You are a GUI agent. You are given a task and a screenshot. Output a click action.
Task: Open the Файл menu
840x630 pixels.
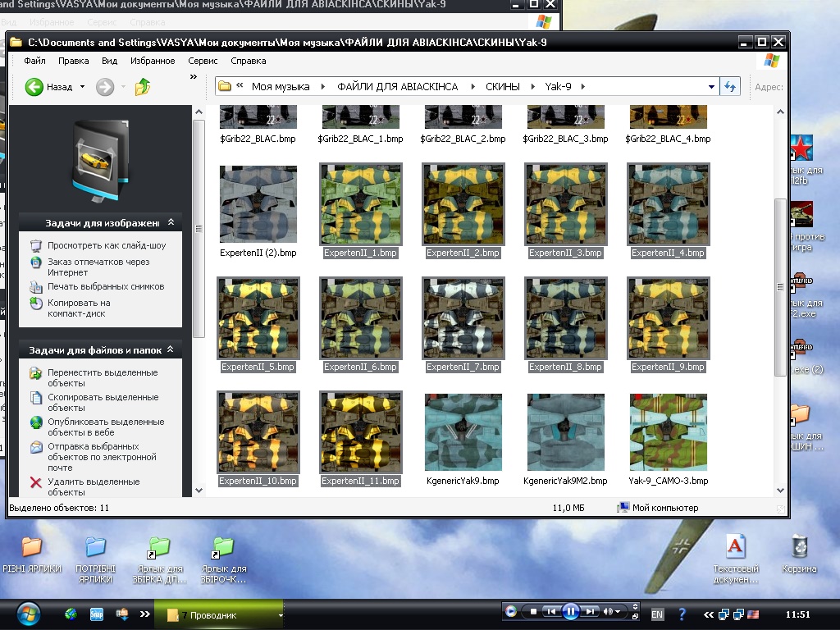click(x=34, y=61)
